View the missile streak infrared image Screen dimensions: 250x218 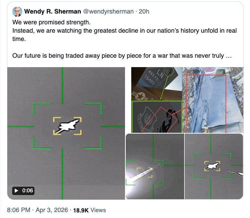(x=155, y=166)
